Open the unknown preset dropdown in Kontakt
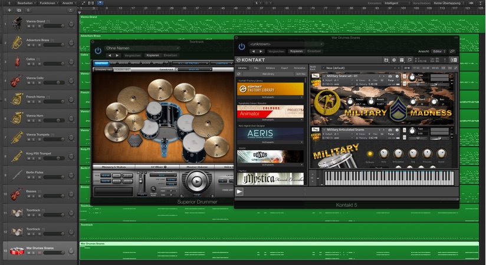This screenshot has width=486, height=265. tap(286, 44)
